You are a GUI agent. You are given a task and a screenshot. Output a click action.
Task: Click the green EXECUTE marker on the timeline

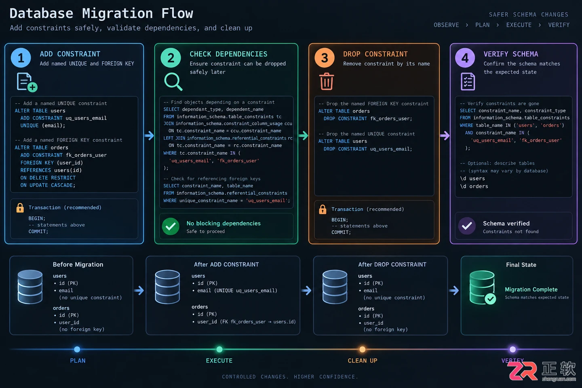(x=219, y=349)
